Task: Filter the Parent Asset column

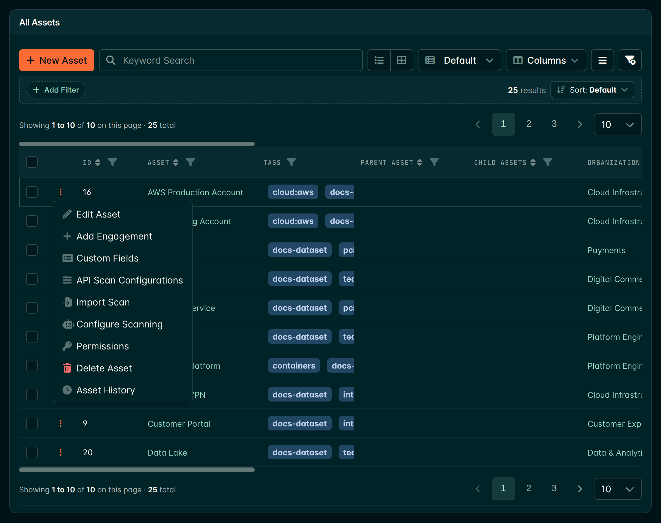Action: coord(434,162)
